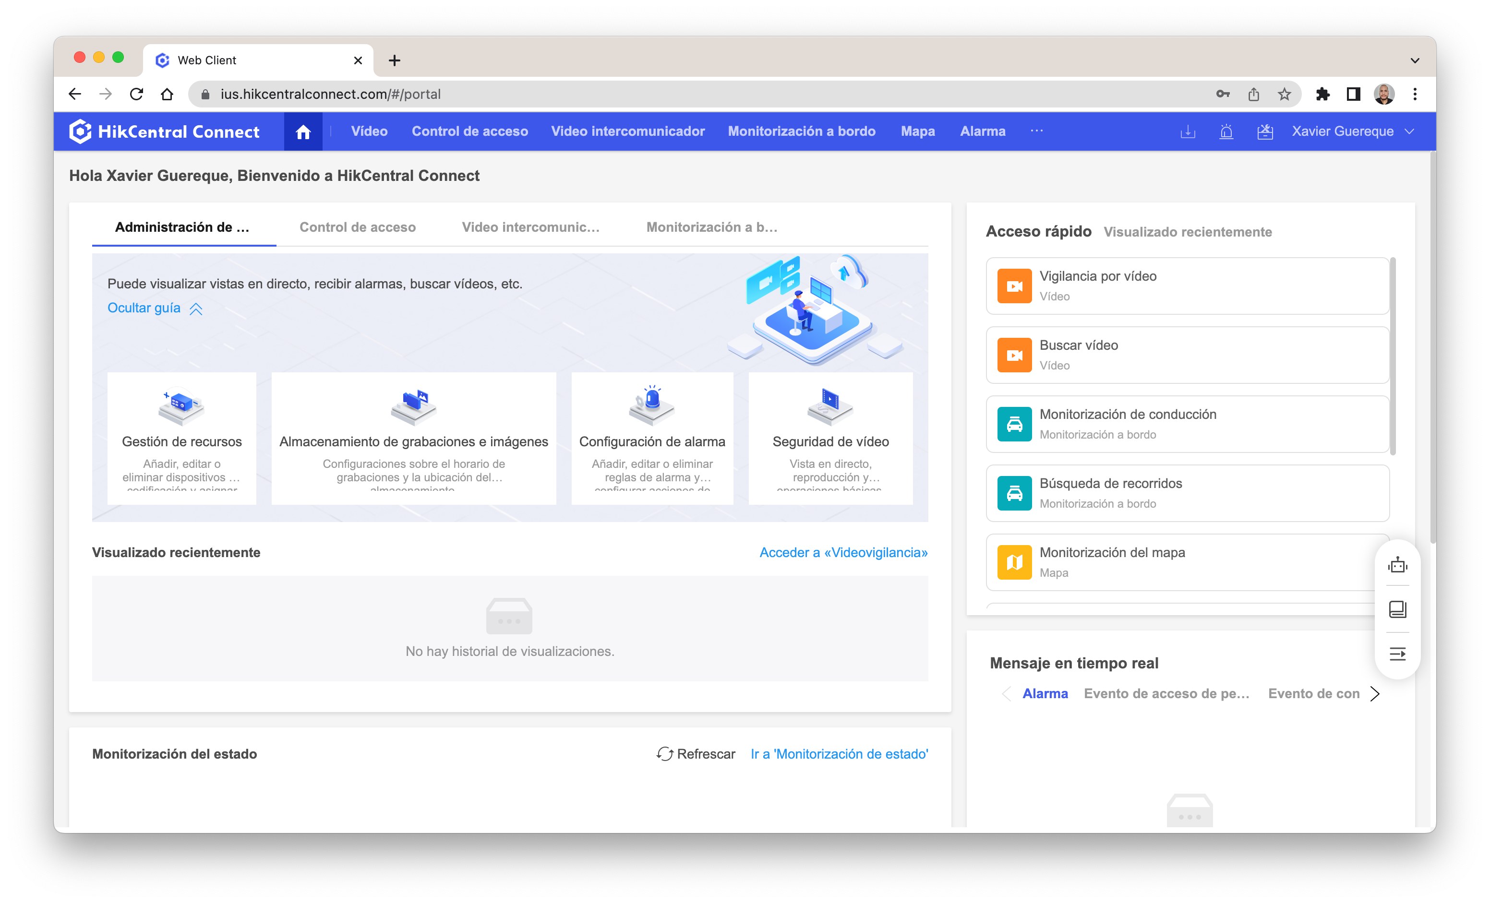
Task: Open the Buscar vídeo quick access card
Action: click(x=1188, y=355)
